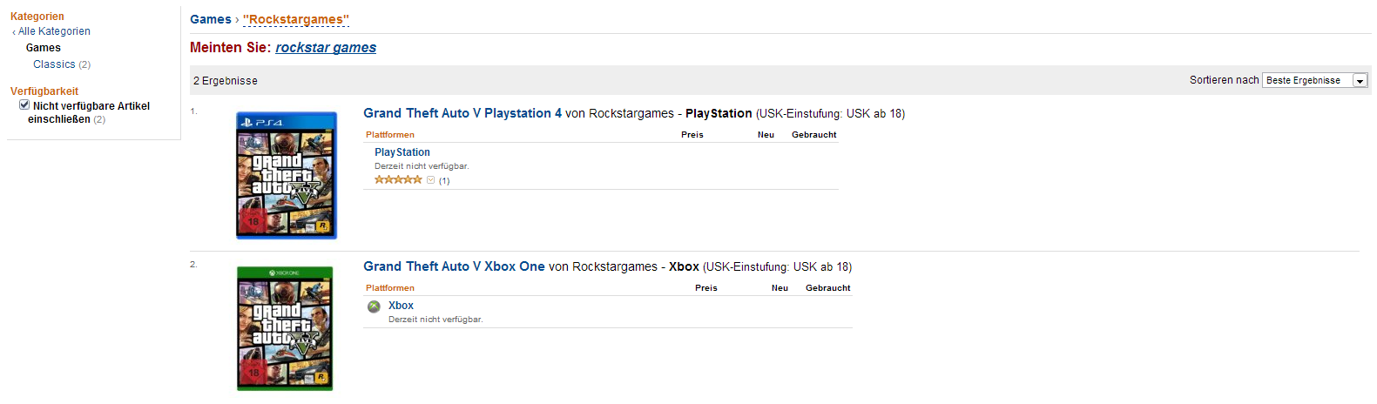Go back to 'Alle Kategorien'
The width and height of the screenshot is (1377, 404).
[x=54, y=31]
